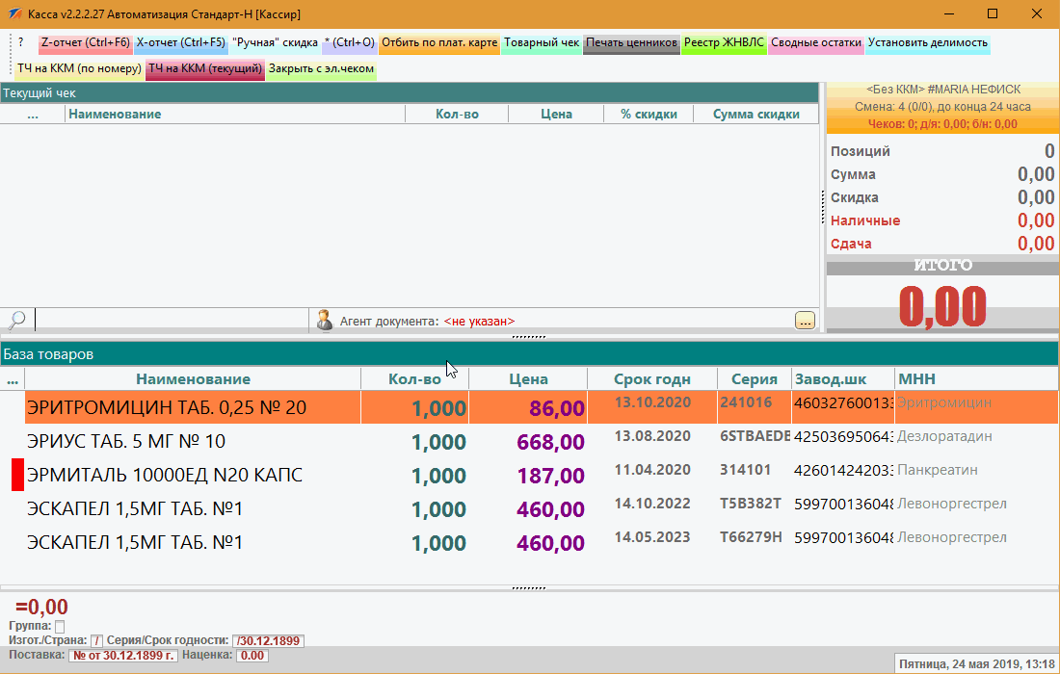Sort products by Срок годн column header
The height and width of the screenshot is (674, 1060).
(652, 379)
